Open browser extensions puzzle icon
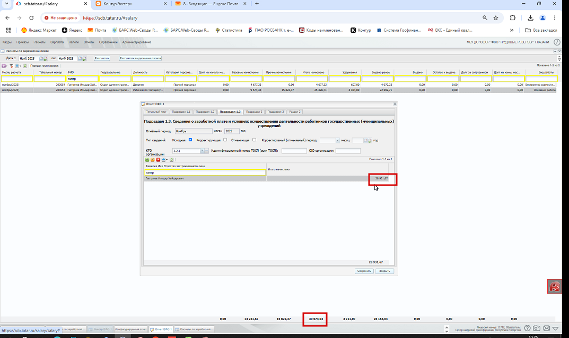Viewport: 569px width, 338px height. (512, 18)
